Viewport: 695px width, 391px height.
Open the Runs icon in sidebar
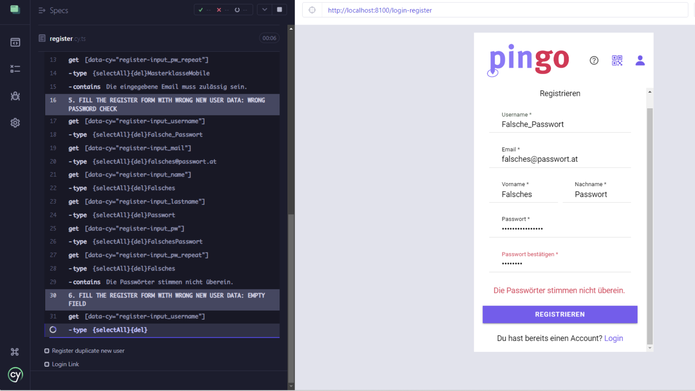coord(15,69)
